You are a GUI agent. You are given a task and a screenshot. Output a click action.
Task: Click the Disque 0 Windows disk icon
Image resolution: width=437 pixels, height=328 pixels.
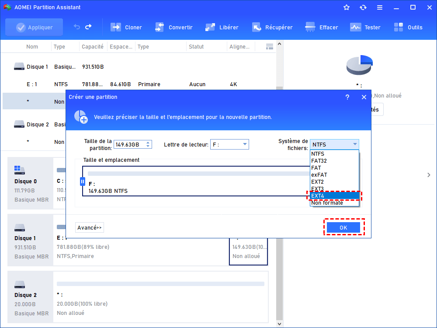point(20,170)
